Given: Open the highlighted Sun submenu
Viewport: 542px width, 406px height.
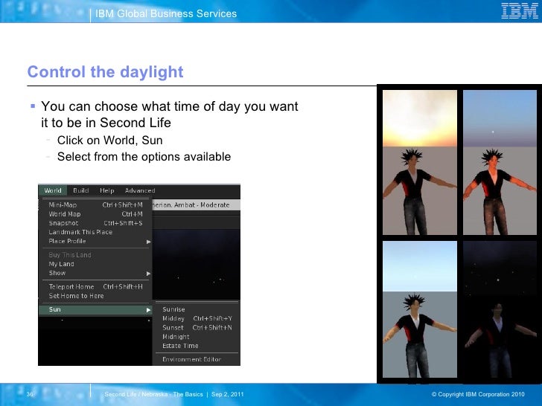Looking at the screenshot, I should 95,309.
